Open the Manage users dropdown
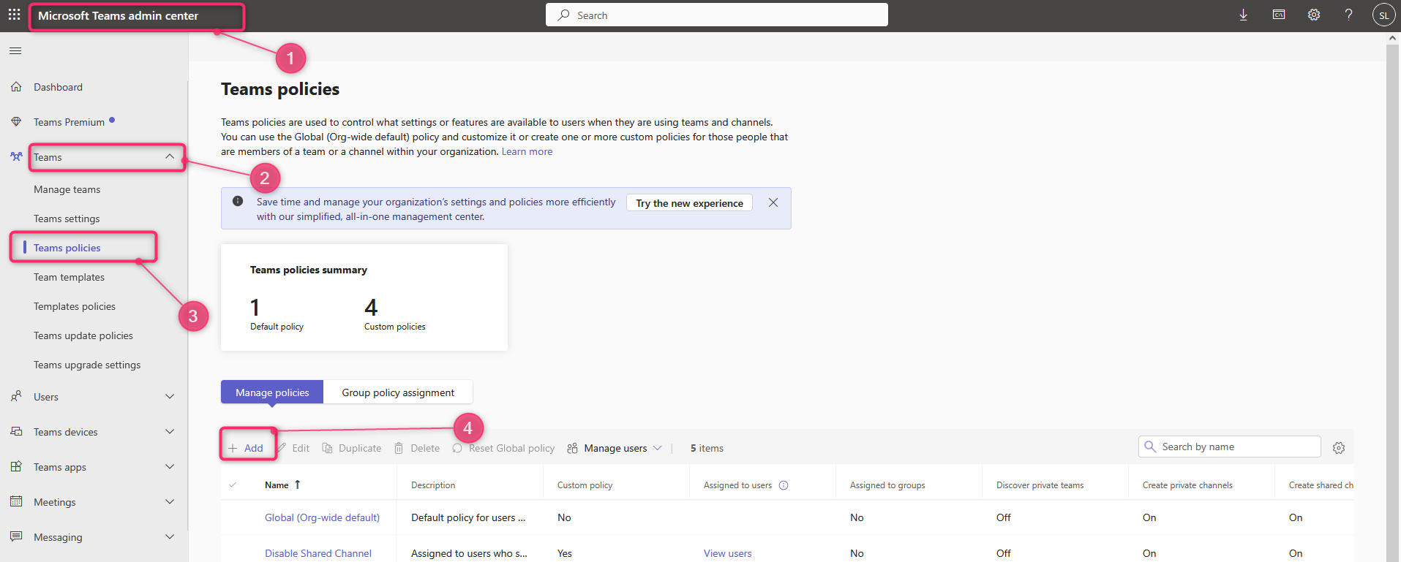1401x562 pixels. pyautogui.click(x=615, y=448)
